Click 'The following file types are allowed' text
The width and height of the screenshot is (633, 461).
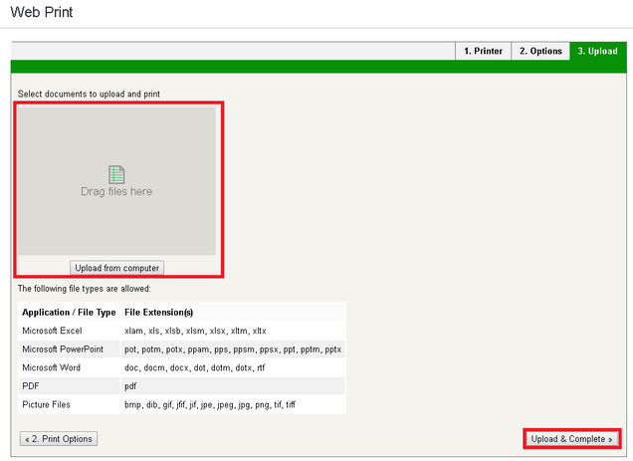tap(84, 289)
